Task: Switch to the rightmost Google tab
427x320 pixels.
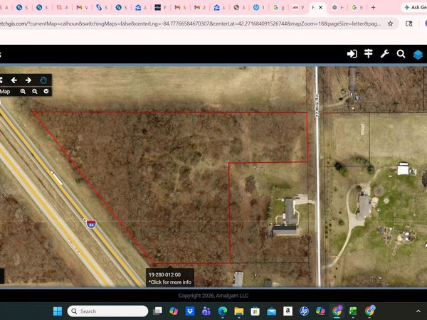Action: (x=357, y=8)
